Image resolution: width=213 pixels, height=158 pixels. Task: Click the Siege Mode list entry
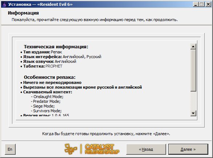click(x=43, y=106)
